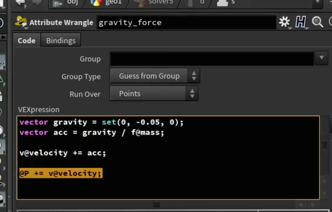Open the gear settings menu
The image size is (332, 212).
(284, 22)
